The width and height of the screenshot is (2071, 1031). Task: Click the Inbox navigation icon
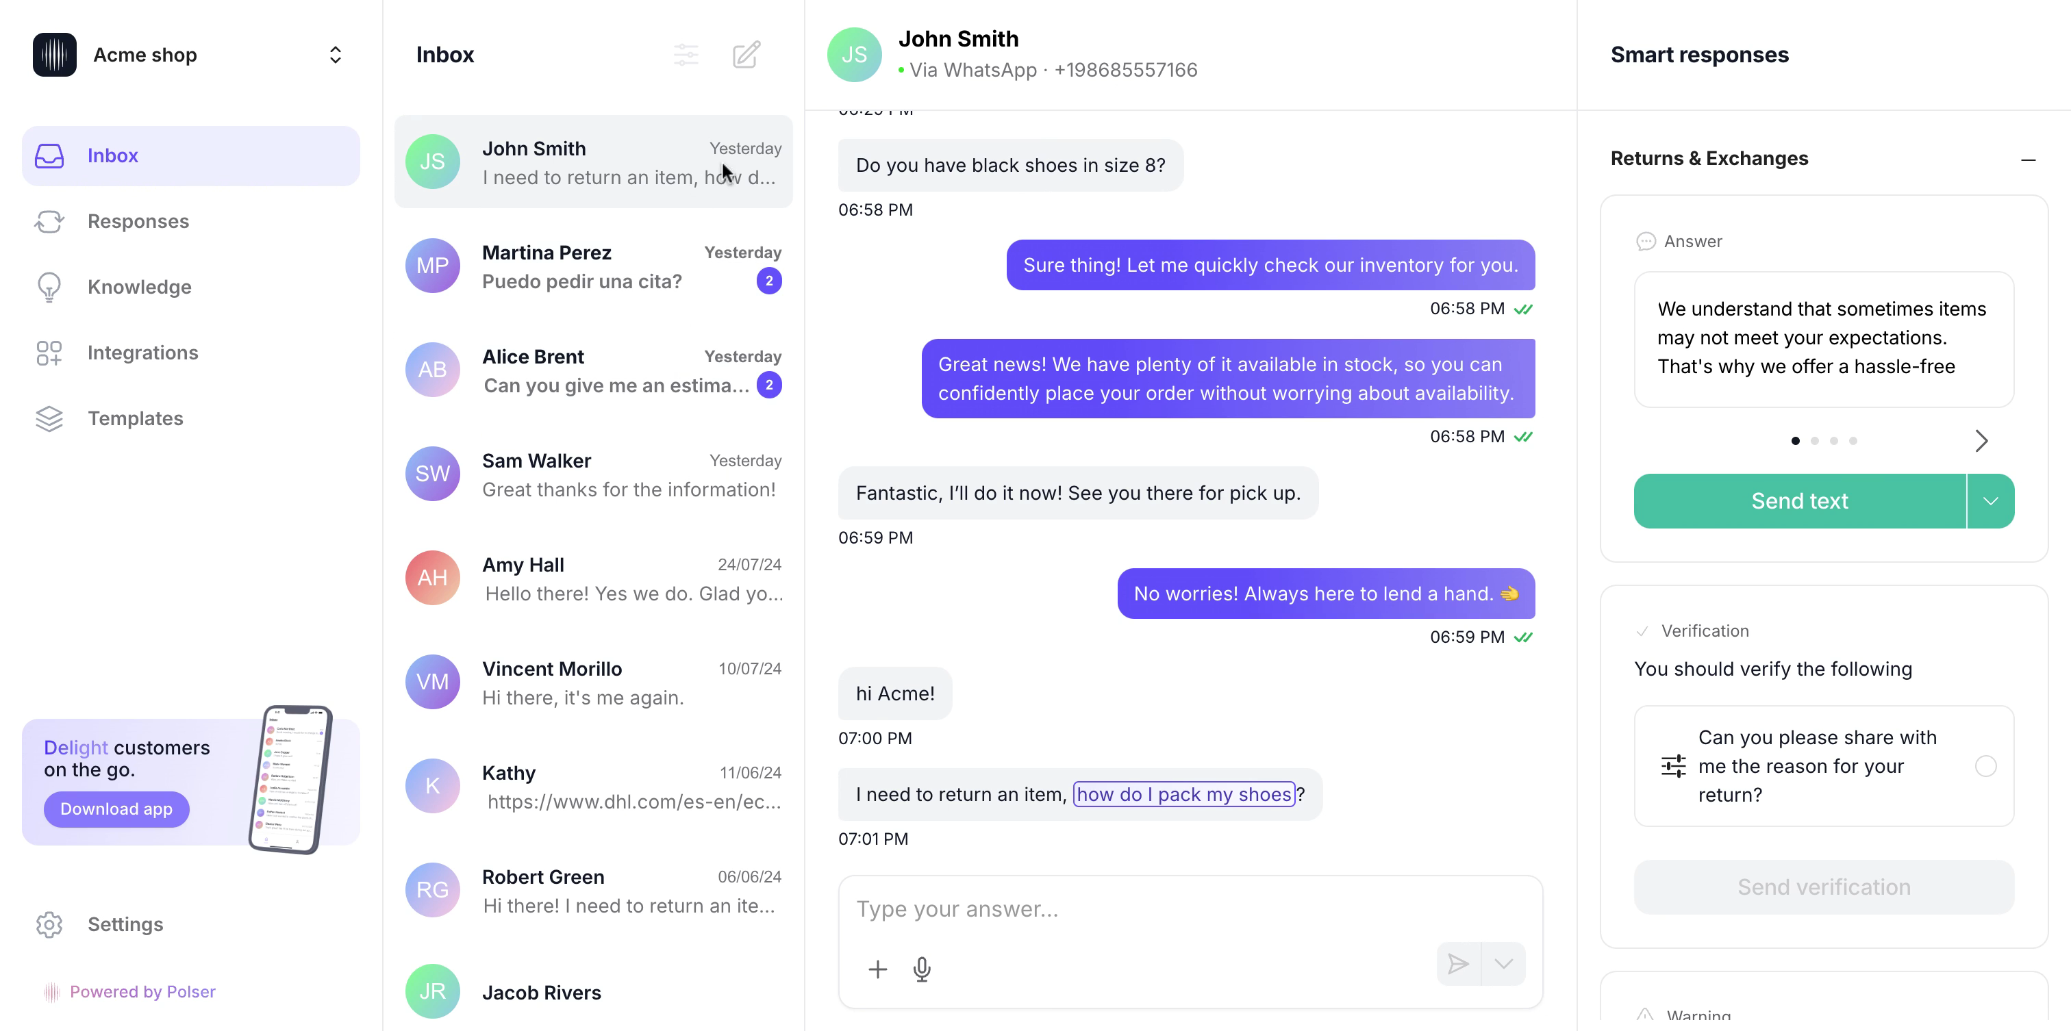49,155
